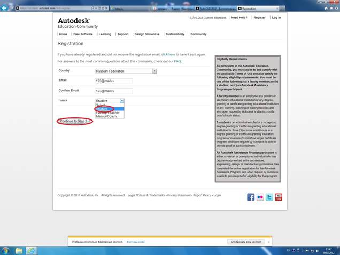Stop loading with the address bar X
This screenshot has height=255, width=340.
106,8
